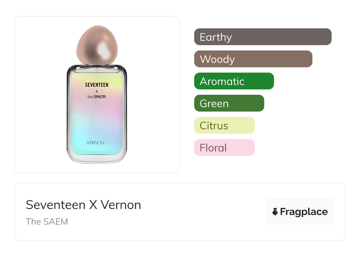Click the thin dip tube inside bottle
The width and height of the screenshot is (360, 255).
93,118
